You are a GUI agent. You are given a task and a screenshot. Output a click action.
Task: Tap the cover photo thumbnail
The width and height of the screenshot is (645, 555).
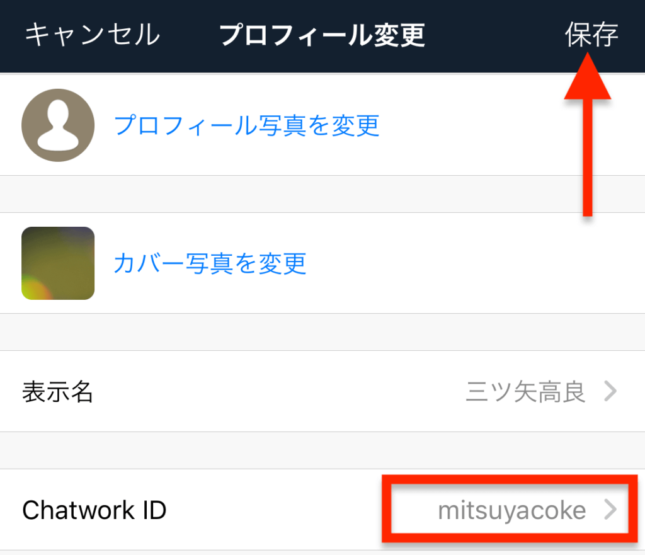[58, 263]
